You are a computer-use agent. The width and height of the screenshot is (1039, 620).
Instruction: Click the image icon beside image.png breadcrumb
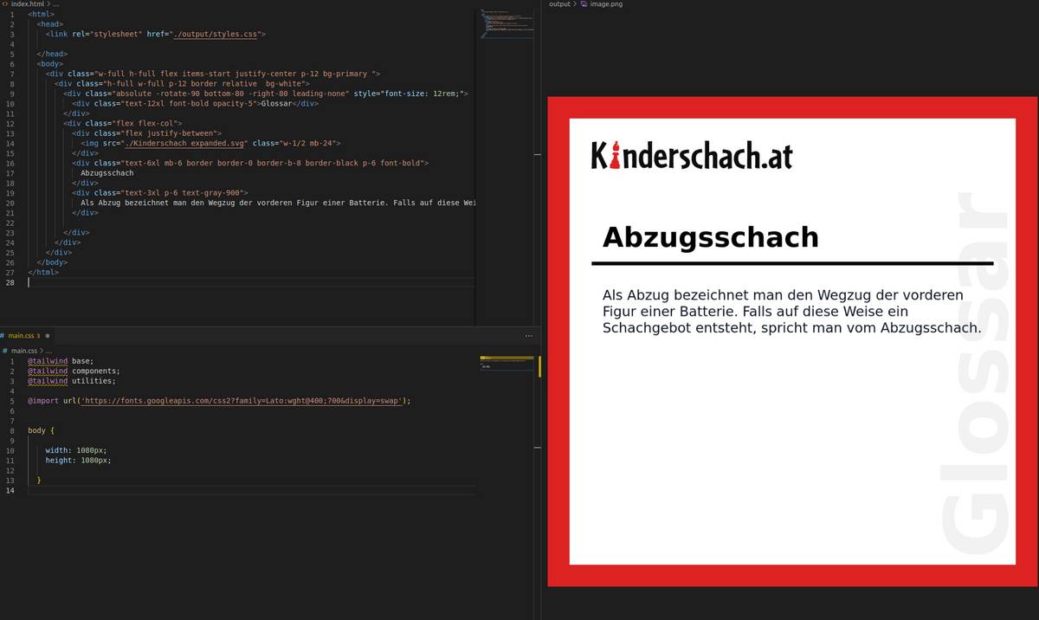582,3
